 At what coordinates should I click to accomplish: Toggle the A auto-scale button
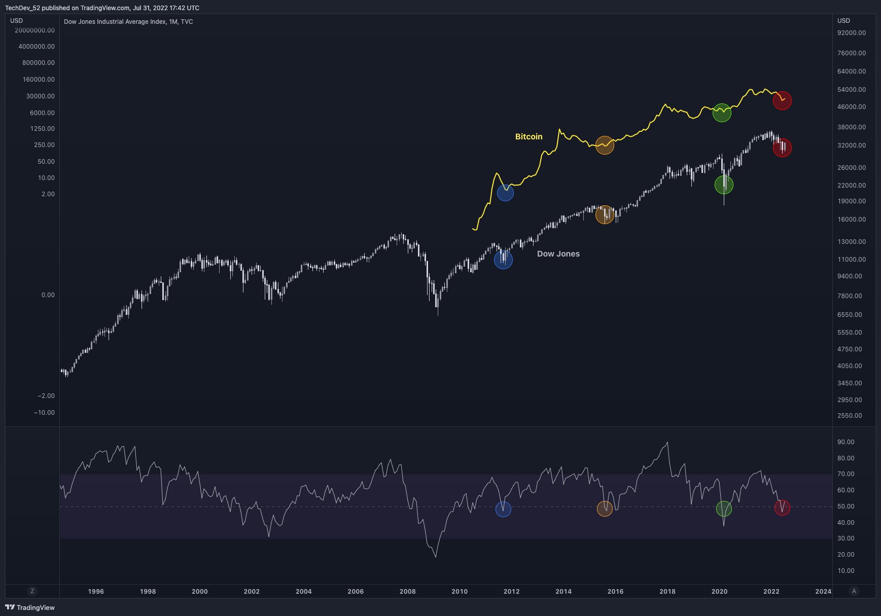coord(854,591)
